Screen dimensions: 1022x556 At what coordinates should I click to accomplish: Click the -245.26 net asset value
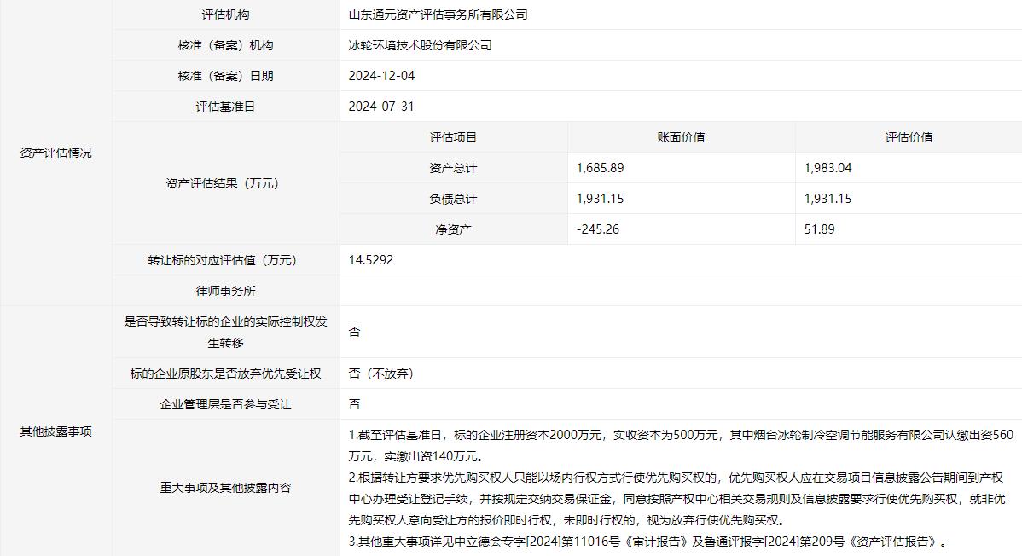(598, 229)
